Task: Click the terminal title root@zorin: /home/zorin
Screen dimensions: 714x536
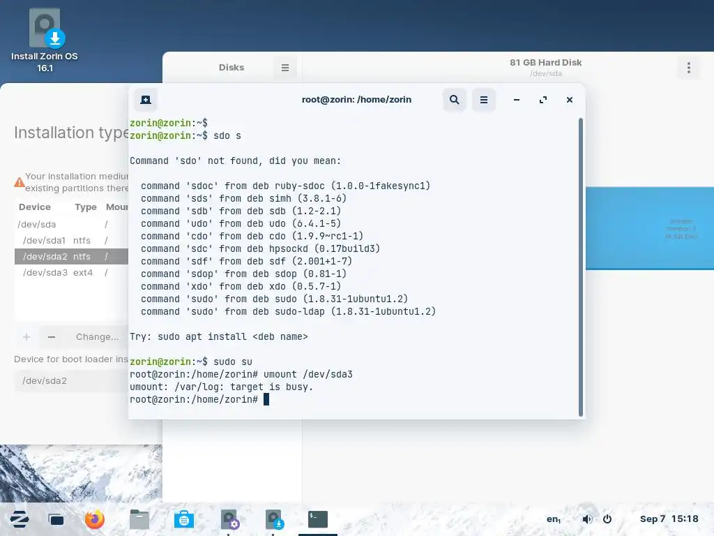Action: [356, 99]
